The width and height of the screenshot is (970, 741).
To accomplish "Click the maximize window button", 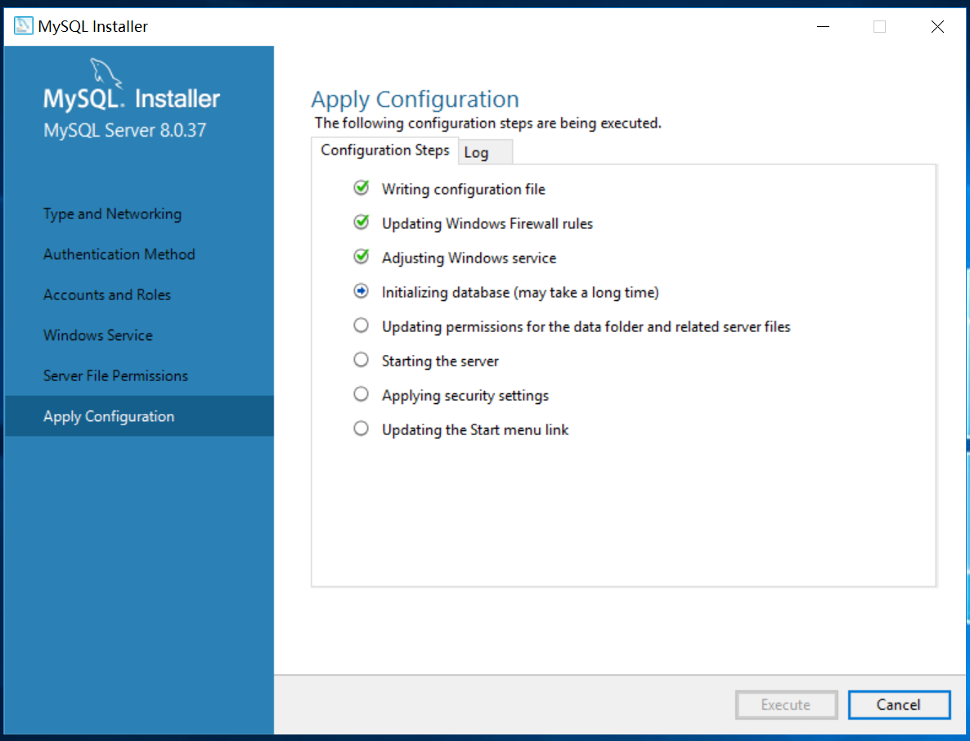I will click(x=879, y=27).
